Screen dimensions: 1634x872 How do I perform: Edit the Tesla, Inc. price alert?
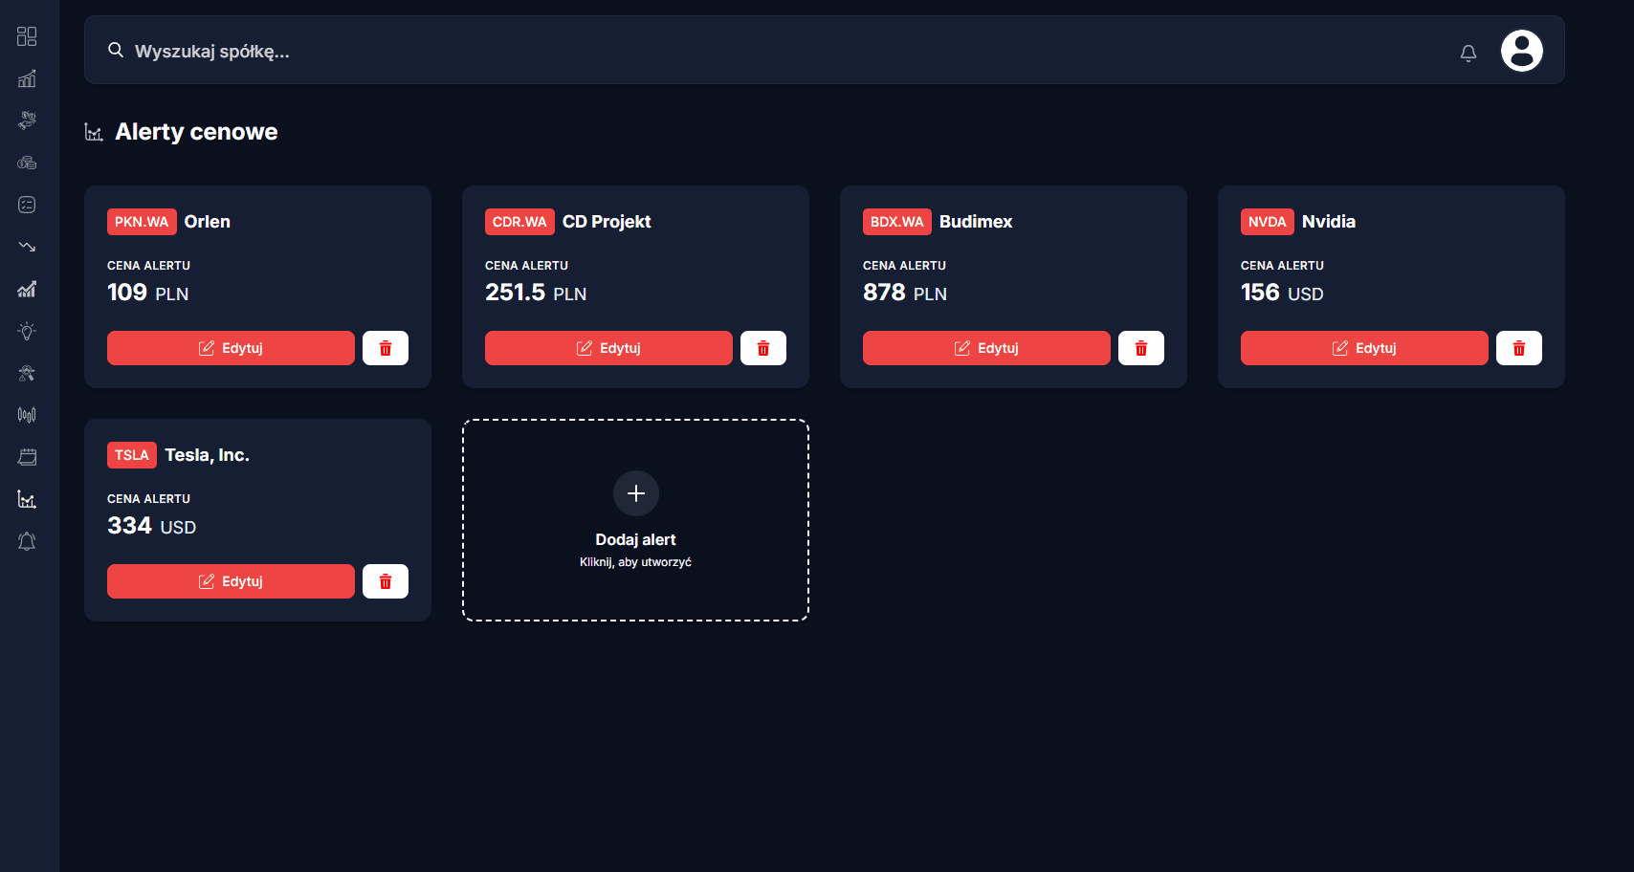coord(231,581)
